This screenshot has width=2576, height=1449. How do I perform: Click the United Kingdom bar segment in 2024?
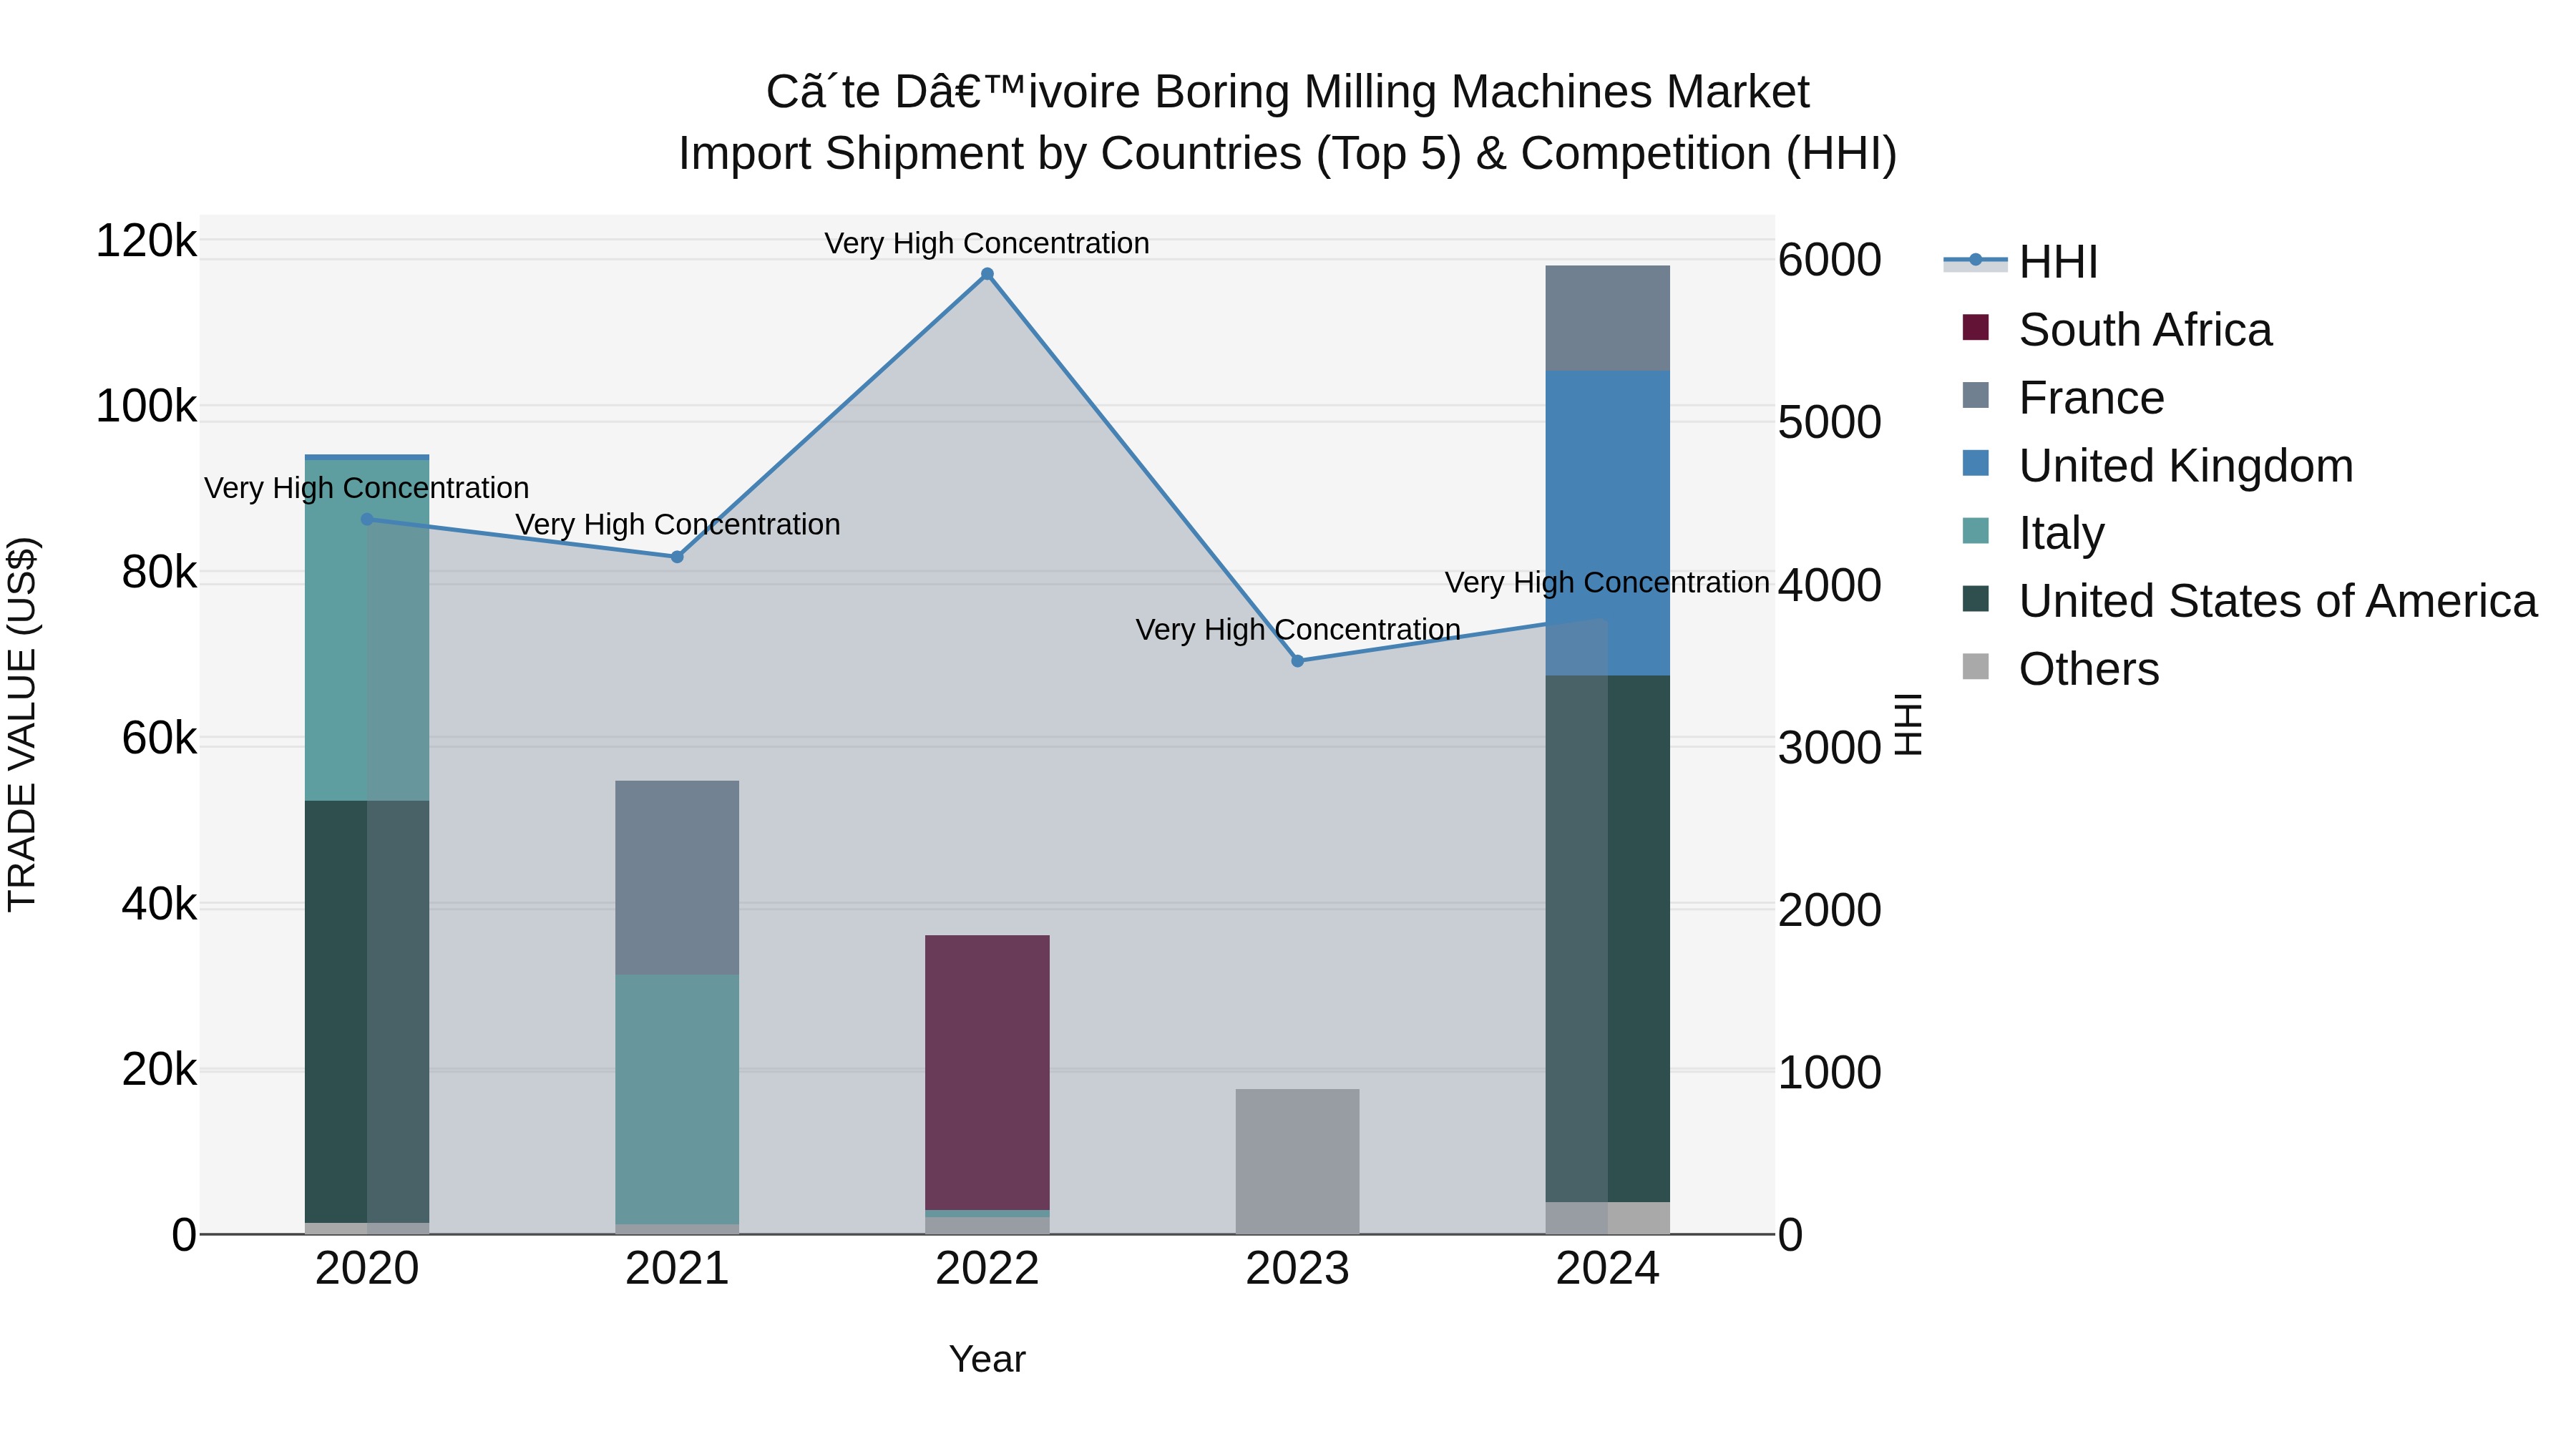[1608, 524]
